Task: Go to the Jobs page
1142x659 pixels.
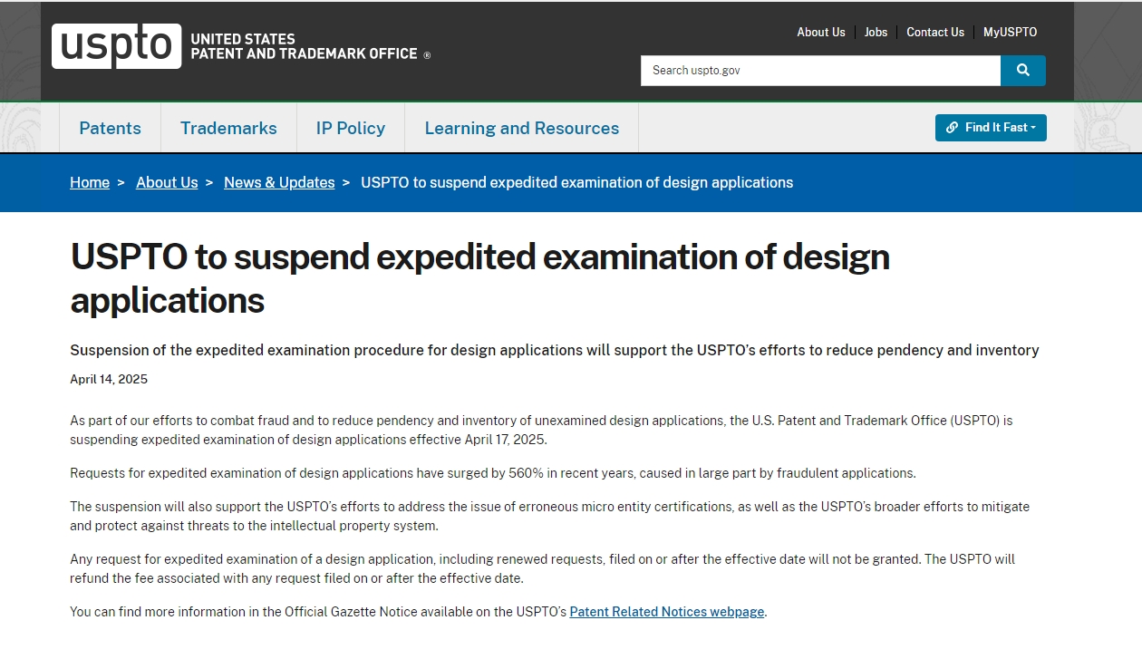Action: point(876,32)
